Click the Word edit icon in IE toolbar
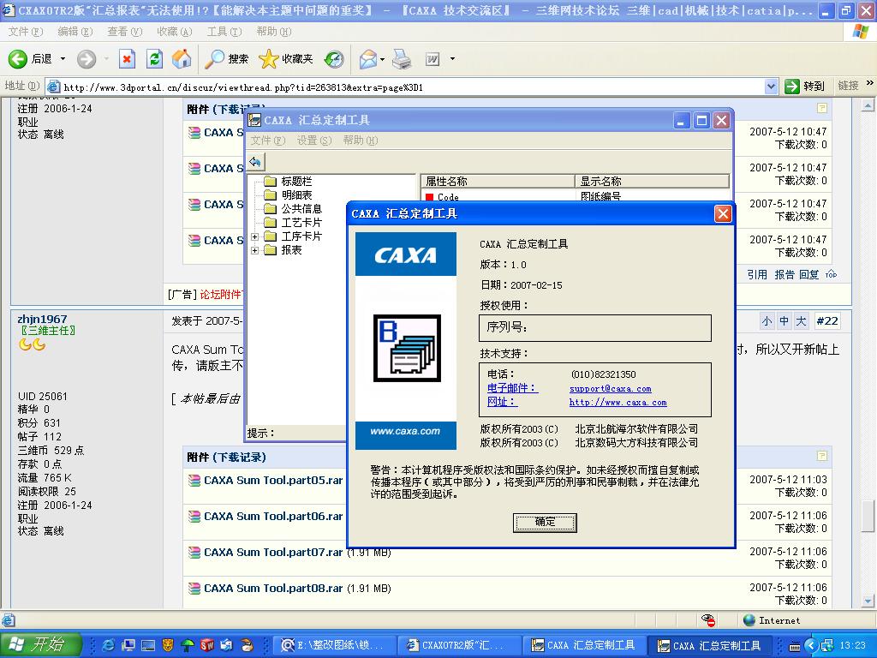This screenshot has height=658, width=877. 433,59
